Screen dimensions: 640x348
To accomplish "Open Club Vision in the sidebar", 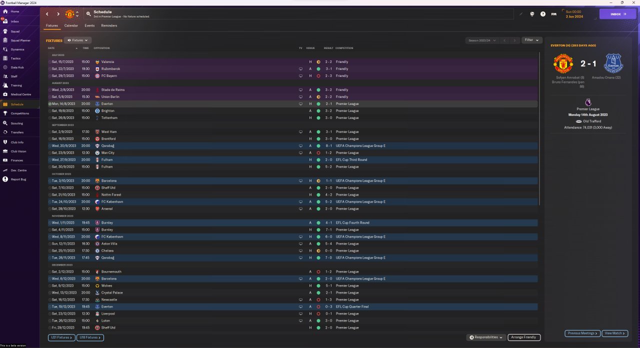I will 5,151.
